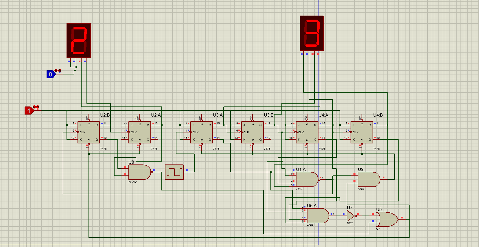Toggle the red logic state showing 1
Image resolution: width=479 pixels, height=247 pixels.
coord(29,111)
